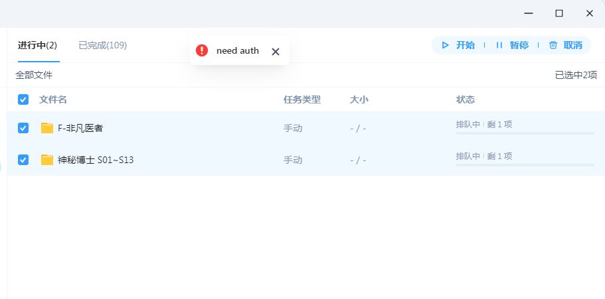Click 手动 task type in 神秘博士 row
This screenshot has height=299, width=605.
tap(293, 160)
